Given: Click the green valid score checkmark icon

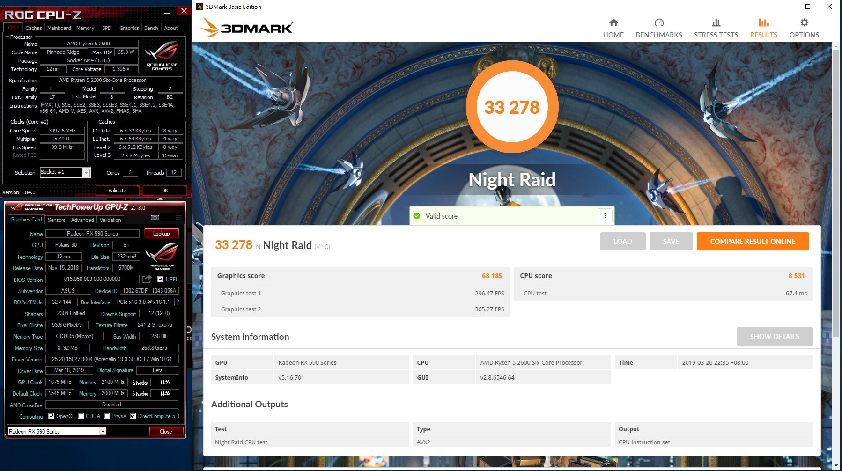Looking at the screenshot, I should coord(417,216).
